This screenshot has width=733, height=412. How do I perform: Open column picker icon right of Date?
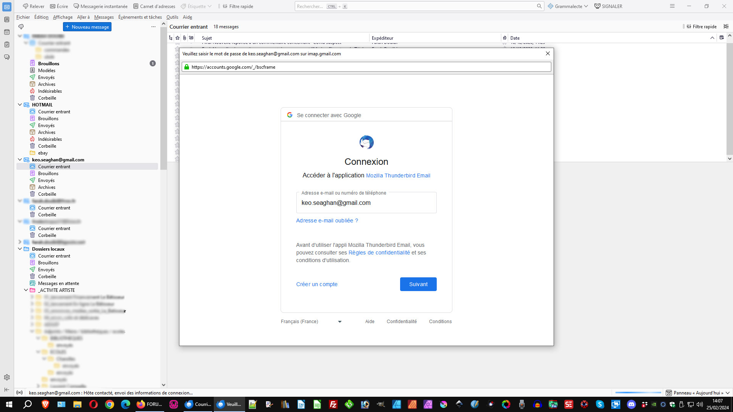click(x=721, y=38)
